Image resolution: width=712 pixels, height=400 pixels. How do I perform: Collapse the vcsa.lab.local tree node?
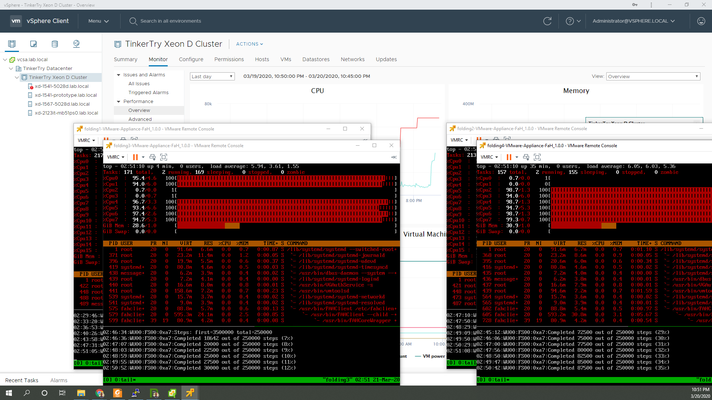pyautogui.click(x=5, y=60)
